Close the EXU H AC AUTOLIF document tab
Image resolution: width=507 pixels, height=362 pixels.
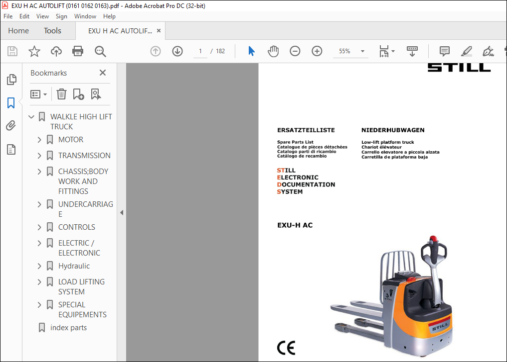tap(159, 31)
